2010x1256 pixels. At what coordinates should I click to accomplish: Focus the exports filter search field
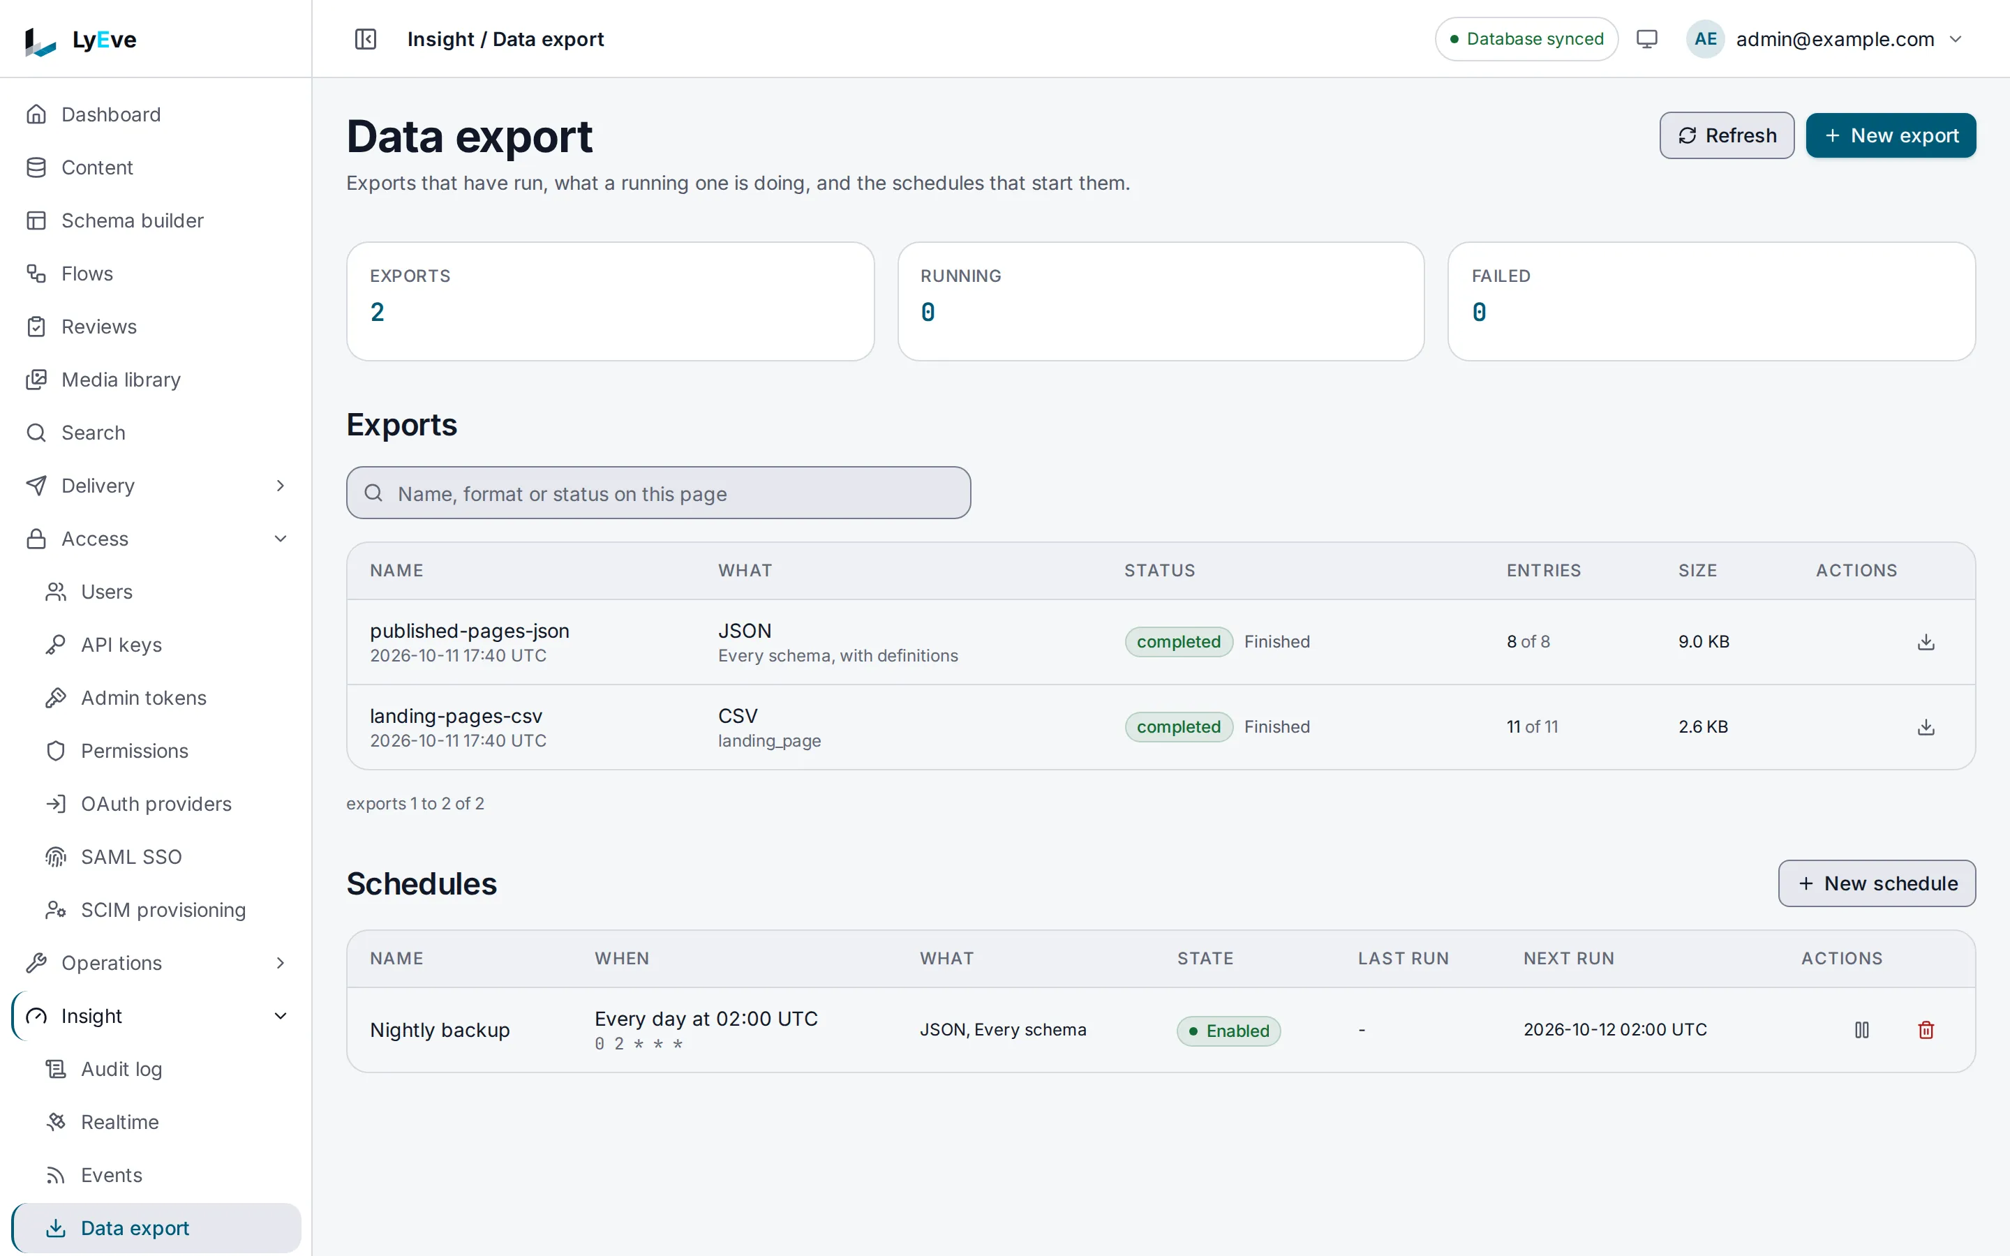click(x=658, y=493)
